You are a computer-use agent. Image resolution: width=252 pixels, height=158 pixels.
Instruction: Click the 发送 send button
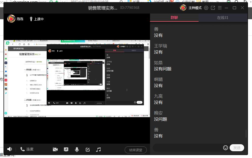(x=237, y=148)
